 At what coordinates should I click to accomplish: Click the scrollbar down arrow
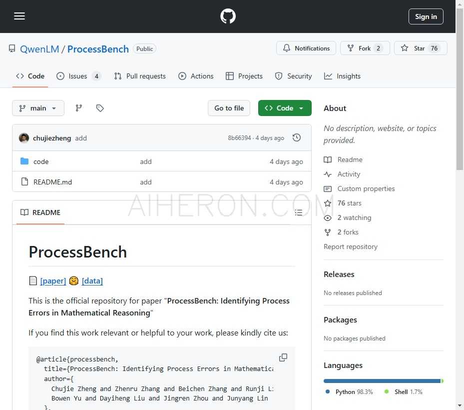click(460, 406)
